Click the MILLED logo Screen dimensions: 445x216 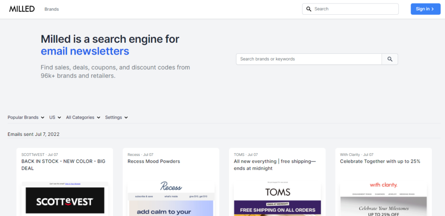(x=22, y=9)
